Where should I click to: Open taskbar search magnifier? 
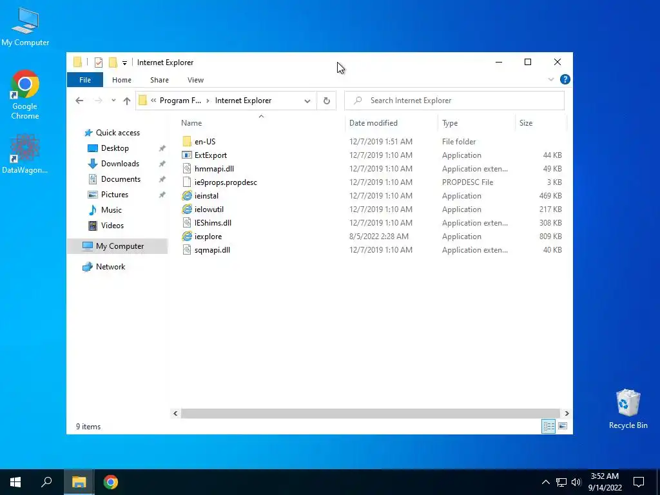point(46,482)
